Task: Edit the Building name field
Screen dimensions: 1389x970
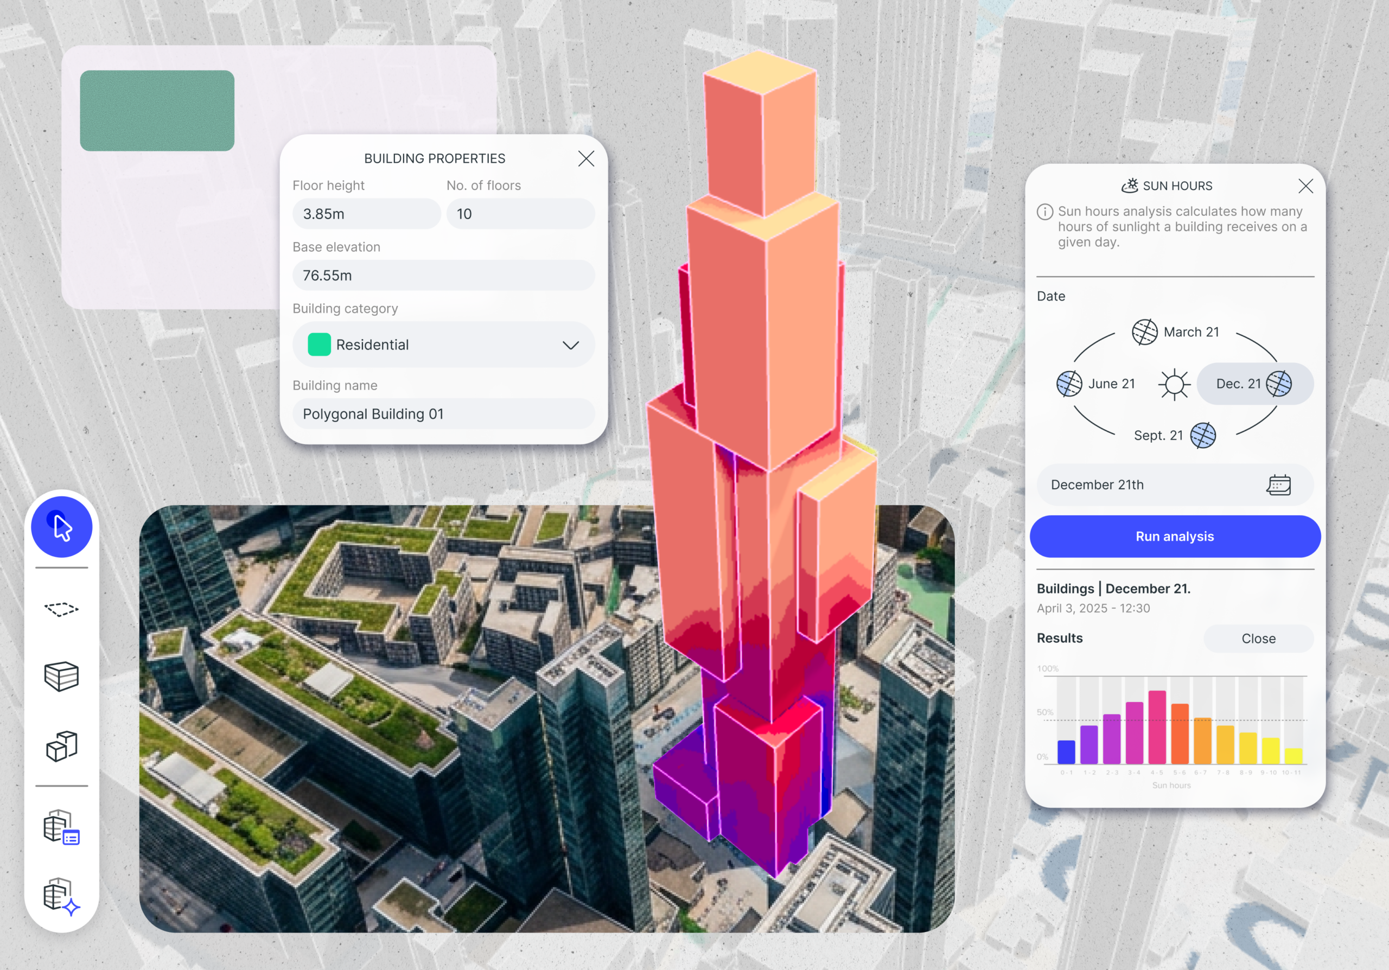Action: [443, 414]
